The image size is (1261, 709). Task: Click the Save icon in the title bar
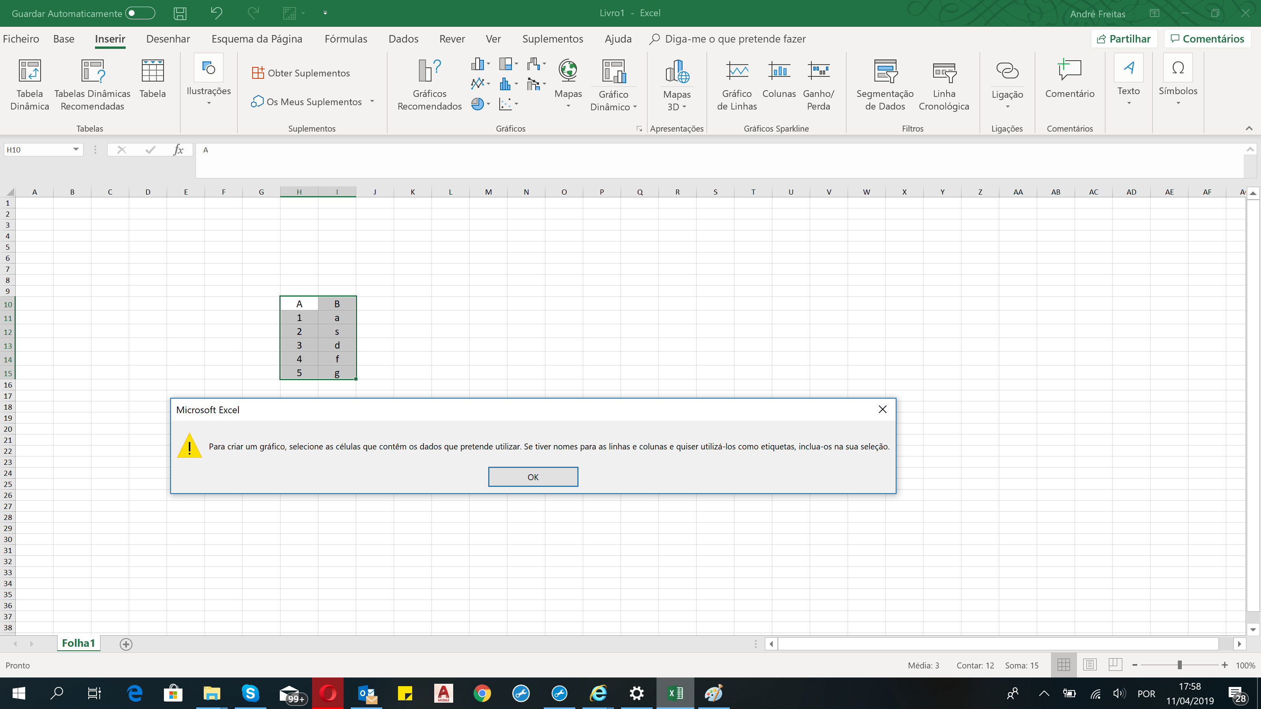180,13
